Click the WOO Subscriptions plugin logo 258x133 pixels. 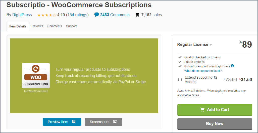tap(36, 76)
